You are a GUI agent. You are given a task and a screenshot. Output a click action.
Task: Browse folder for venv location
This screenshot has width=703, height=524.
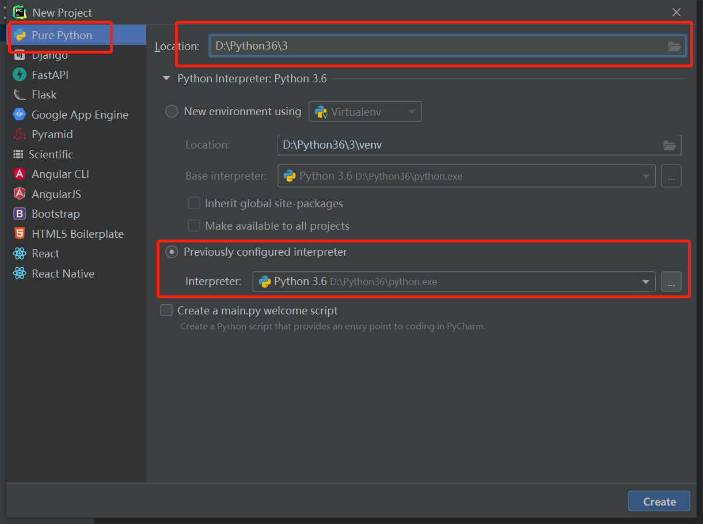coord(669,145)
